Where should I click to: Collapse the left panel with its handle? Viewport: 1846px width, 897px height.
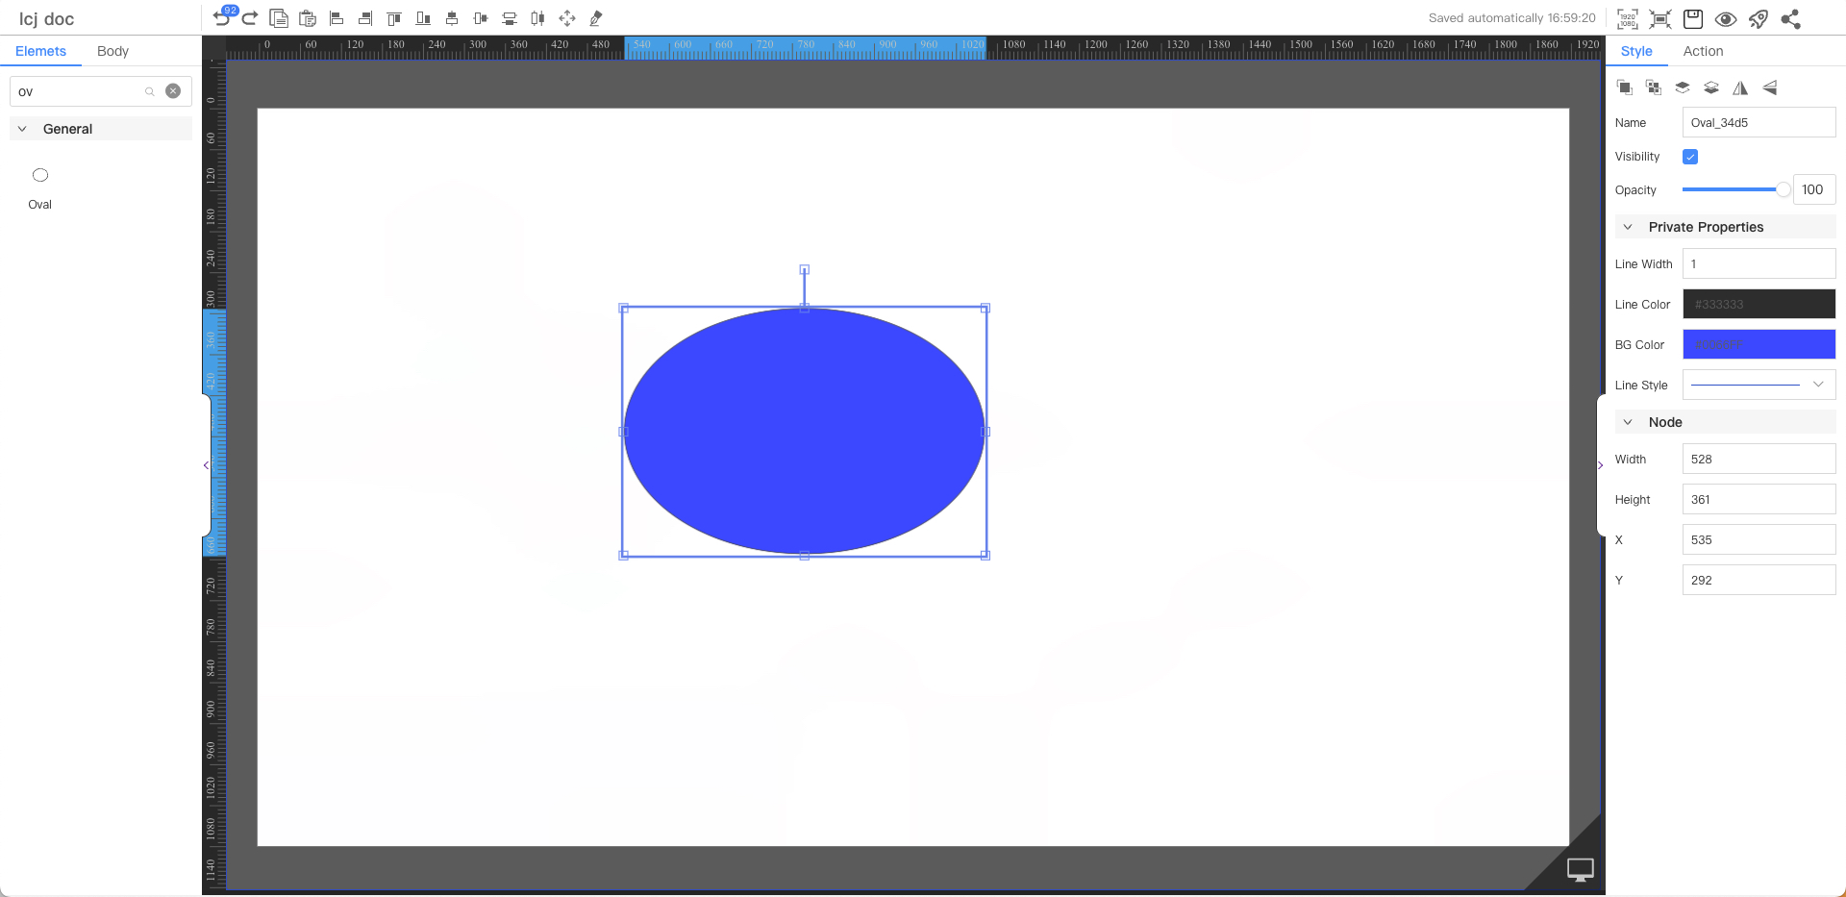coord(206,465)
